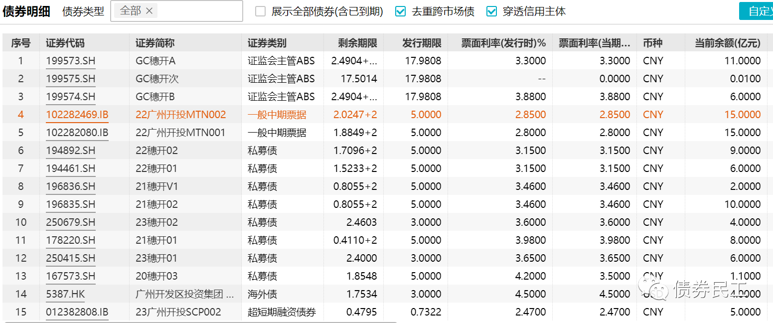This screenshot has width=773, height=323.
Task: Open bond code 250415.SH
Action: coord(70,258)
